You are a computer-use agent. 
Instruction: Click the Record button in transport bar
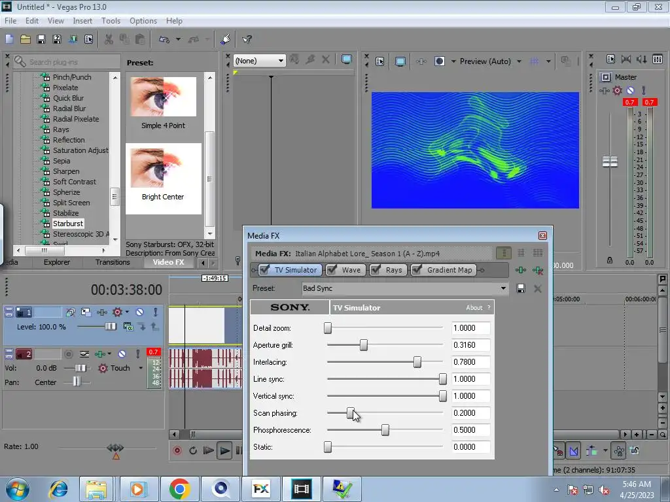coord(177,450)
